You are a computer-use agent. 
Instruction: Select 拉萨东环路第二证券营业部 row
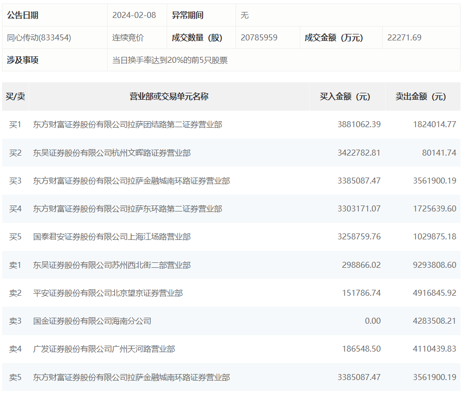coord(231,209)
